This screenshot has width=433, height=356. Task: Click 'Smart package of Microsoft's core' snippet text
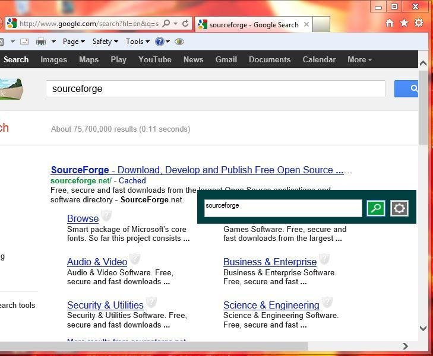coord(127,229)
